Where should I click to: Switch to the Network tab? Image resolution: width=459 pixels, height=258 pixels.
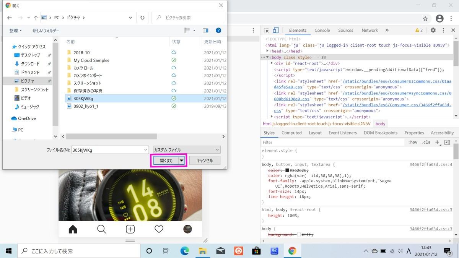[369, 30]
